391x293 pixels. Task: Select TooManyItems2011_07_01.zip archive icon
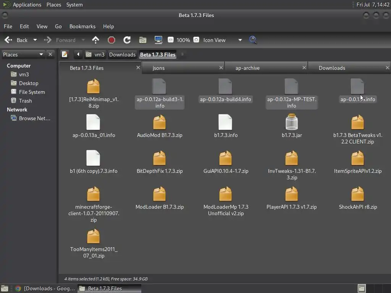click(94, 237)
